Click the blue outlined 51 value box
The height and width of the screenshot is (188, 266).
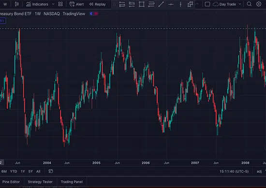(x=3, y=21)
